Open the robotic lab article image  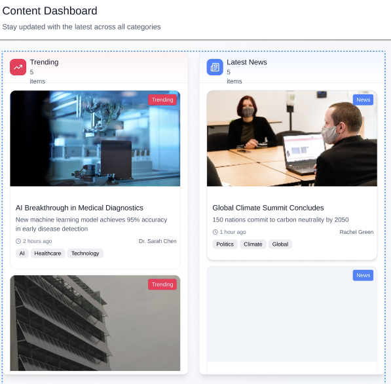pyautogui.click(x=95, y=138)
